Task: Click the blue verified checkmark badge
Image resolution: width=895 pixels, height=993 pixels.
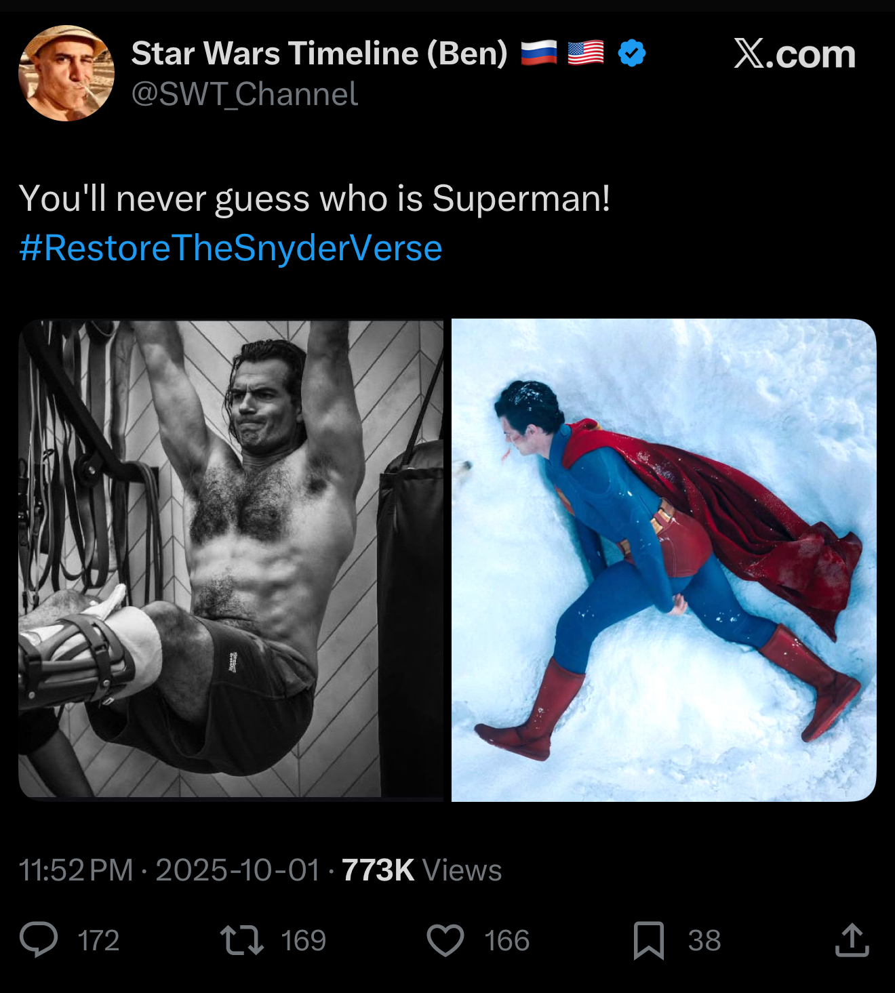Action: point(632,53)
